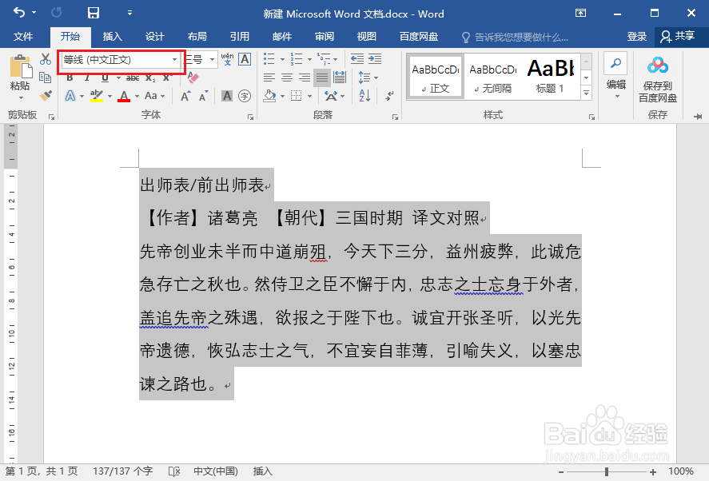709x481 pixels.
Task: Click the word count showing 137/137
Action: [122, 471]
